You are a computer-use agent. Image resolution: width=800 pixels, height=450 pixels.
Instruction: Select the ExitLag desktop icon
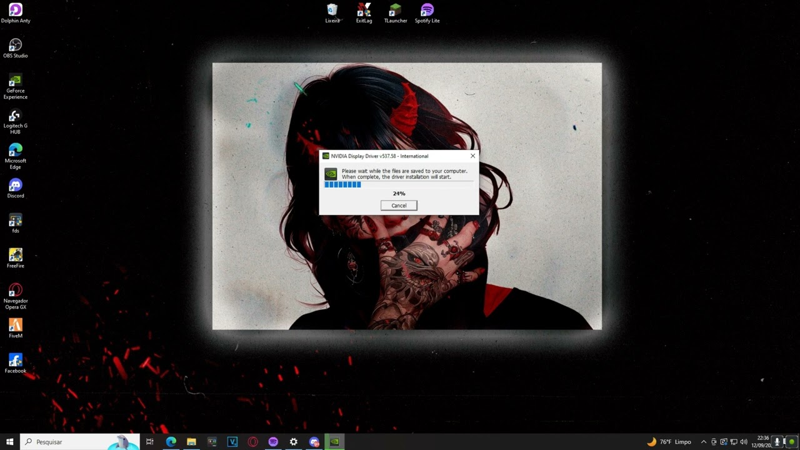click(x=364, y=13)
